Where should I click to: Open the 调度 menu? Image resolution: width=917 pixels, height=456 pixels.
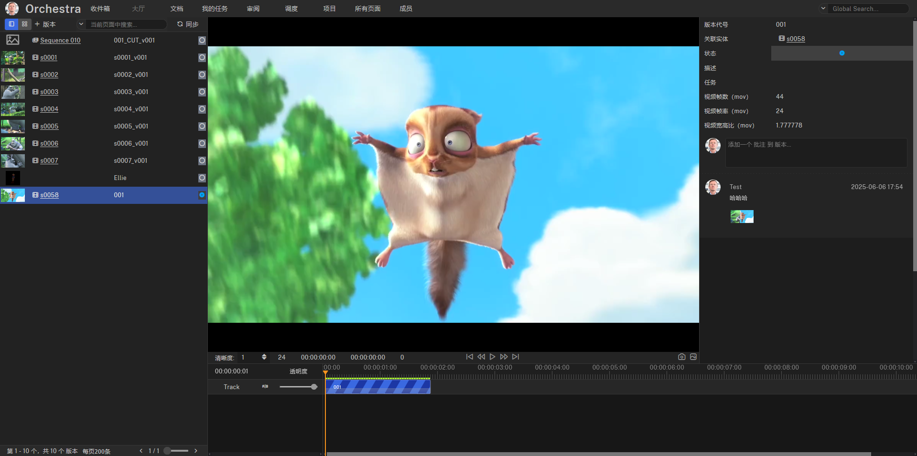291,9
